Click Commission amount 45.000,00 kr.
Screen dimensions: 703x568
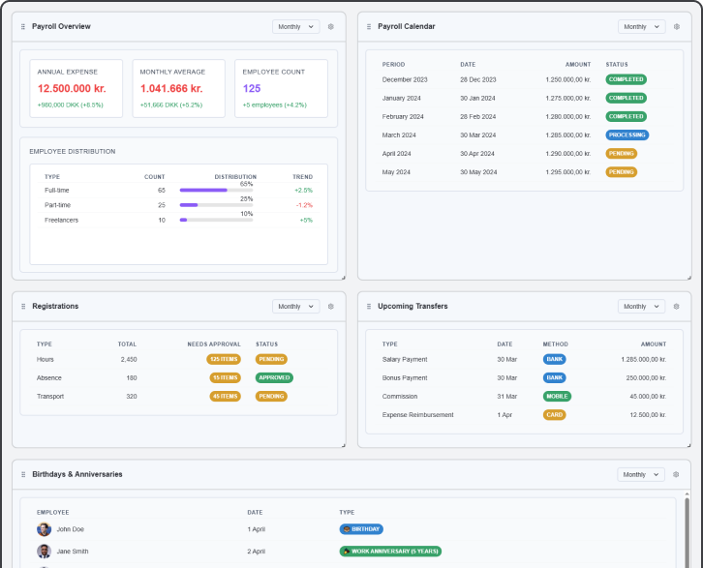pyautogui.click(x=649, y=397)
